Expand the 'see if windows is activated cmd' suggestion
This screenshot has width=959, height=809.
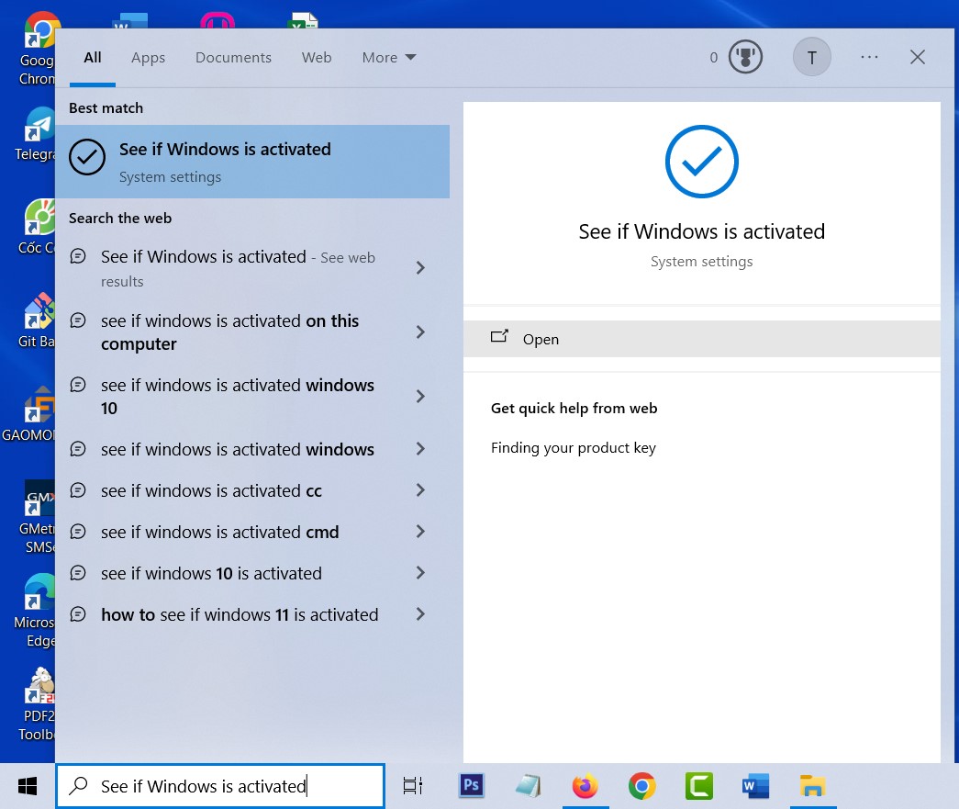tap(420, 532)
